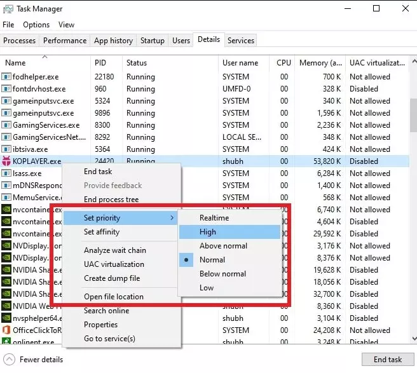Switch to the Startup tab
The width and height of the screenshot is (417, 373).
[x=153, y=41]
